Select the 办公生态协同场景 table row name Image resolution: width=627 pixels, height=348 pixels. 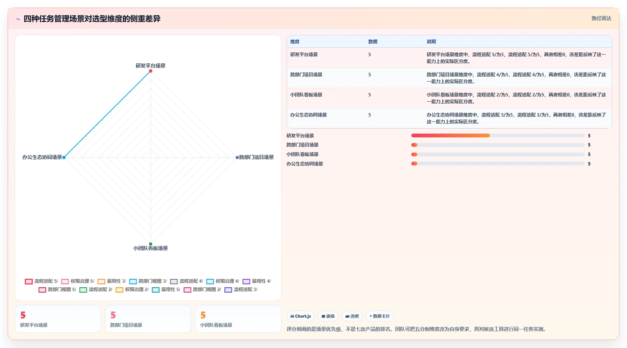click(x=309, y=115)
